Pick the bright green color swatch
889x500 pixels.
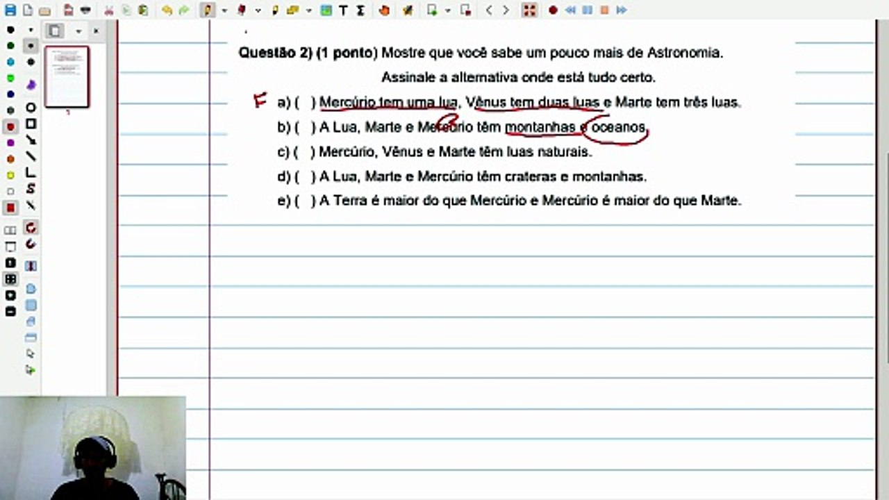[10, 78]
